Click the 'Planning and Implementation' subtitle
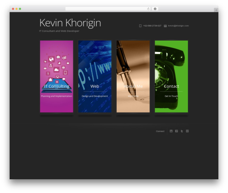The image size is (228, 193). (x=57, y=96)
